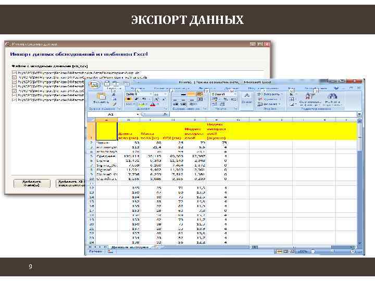Click Zoom In plus button in status bar

[x=353, y=251]
